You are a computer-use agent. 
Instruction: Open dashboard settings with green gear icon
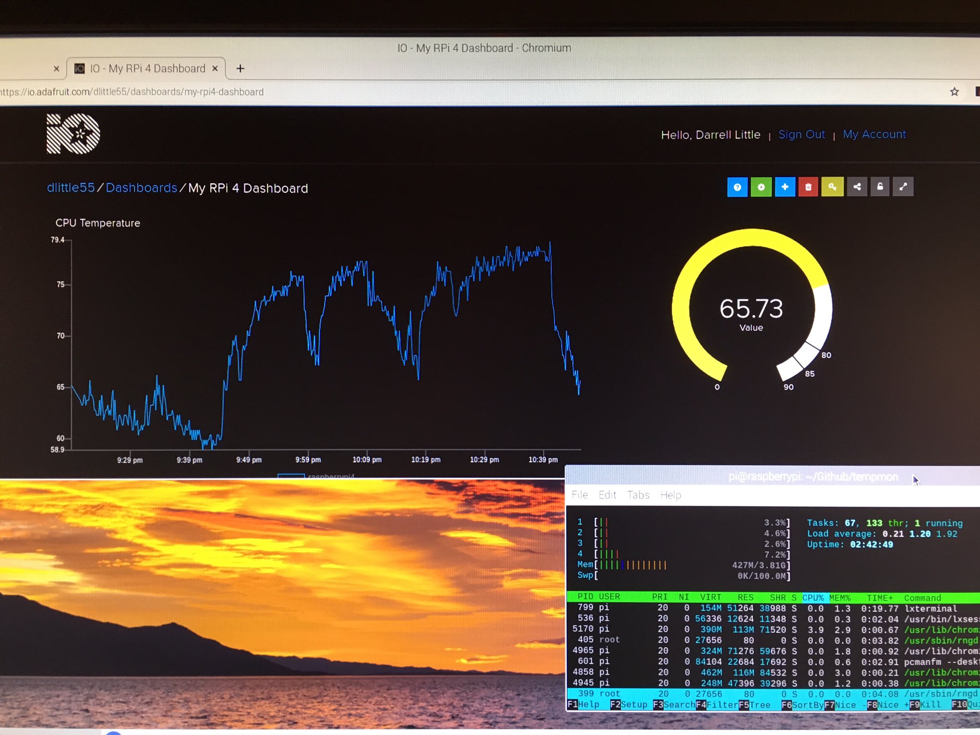click(761, 187)
